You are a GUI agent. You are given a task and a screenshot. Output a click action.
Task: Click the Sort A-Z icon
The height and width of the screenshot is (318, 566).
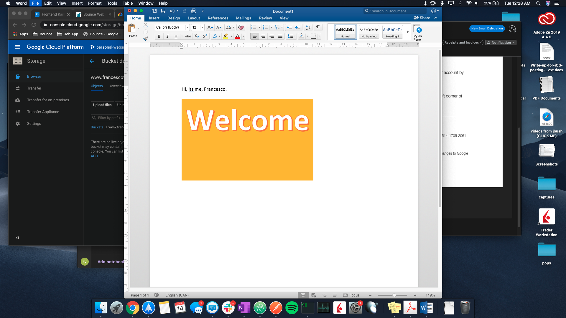(308, 27)
